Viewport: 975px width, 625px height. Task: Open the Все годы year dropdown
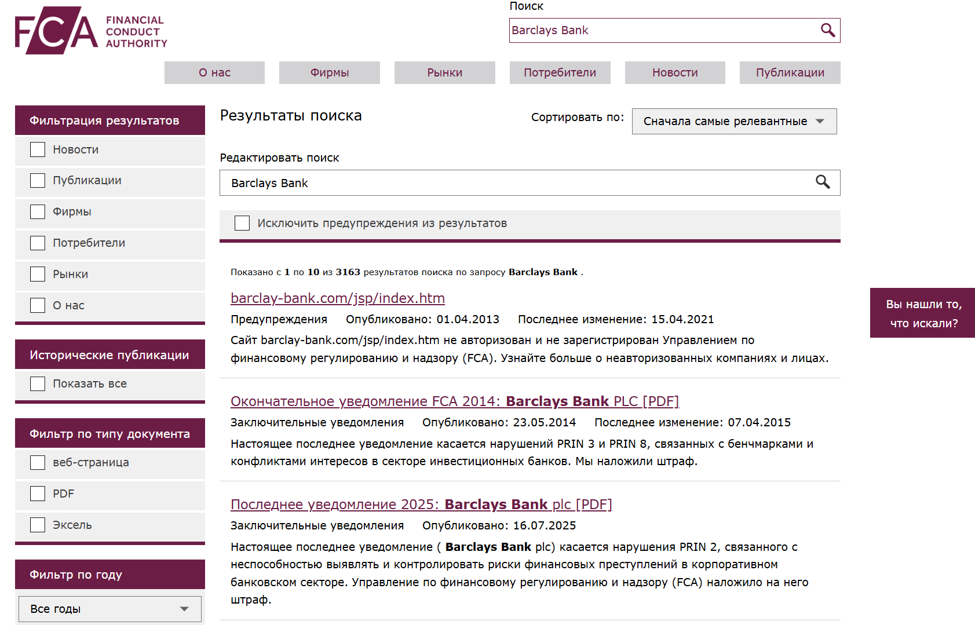pyautogui.click(x=110, y=609)
